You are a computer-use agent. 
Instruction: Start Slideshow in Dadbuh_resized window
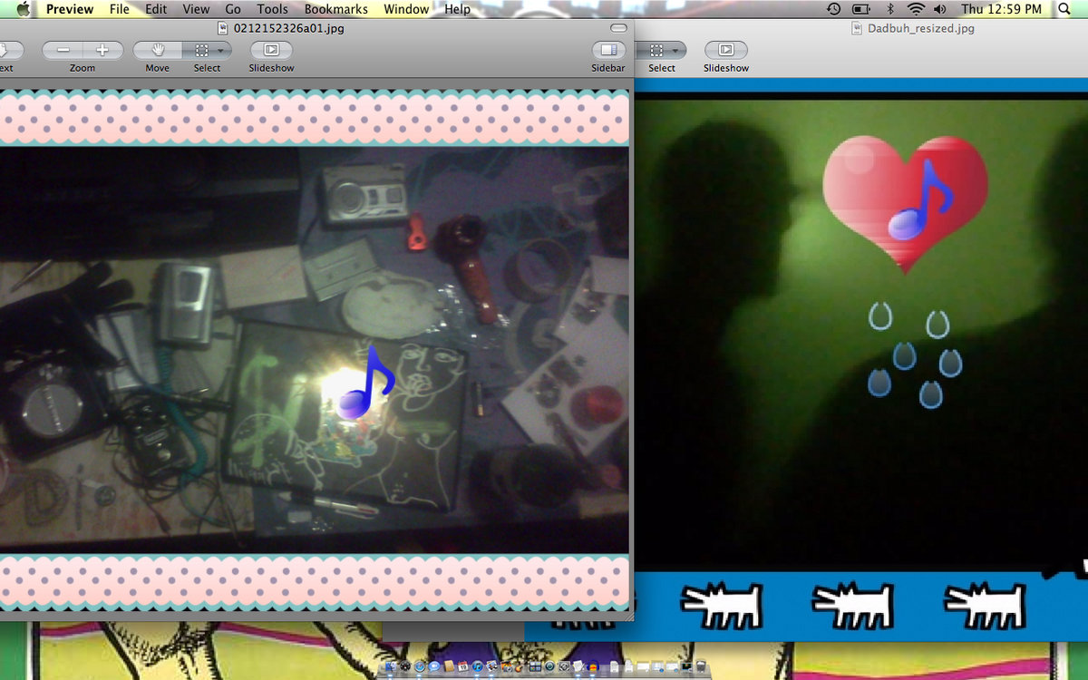point(725,51)
